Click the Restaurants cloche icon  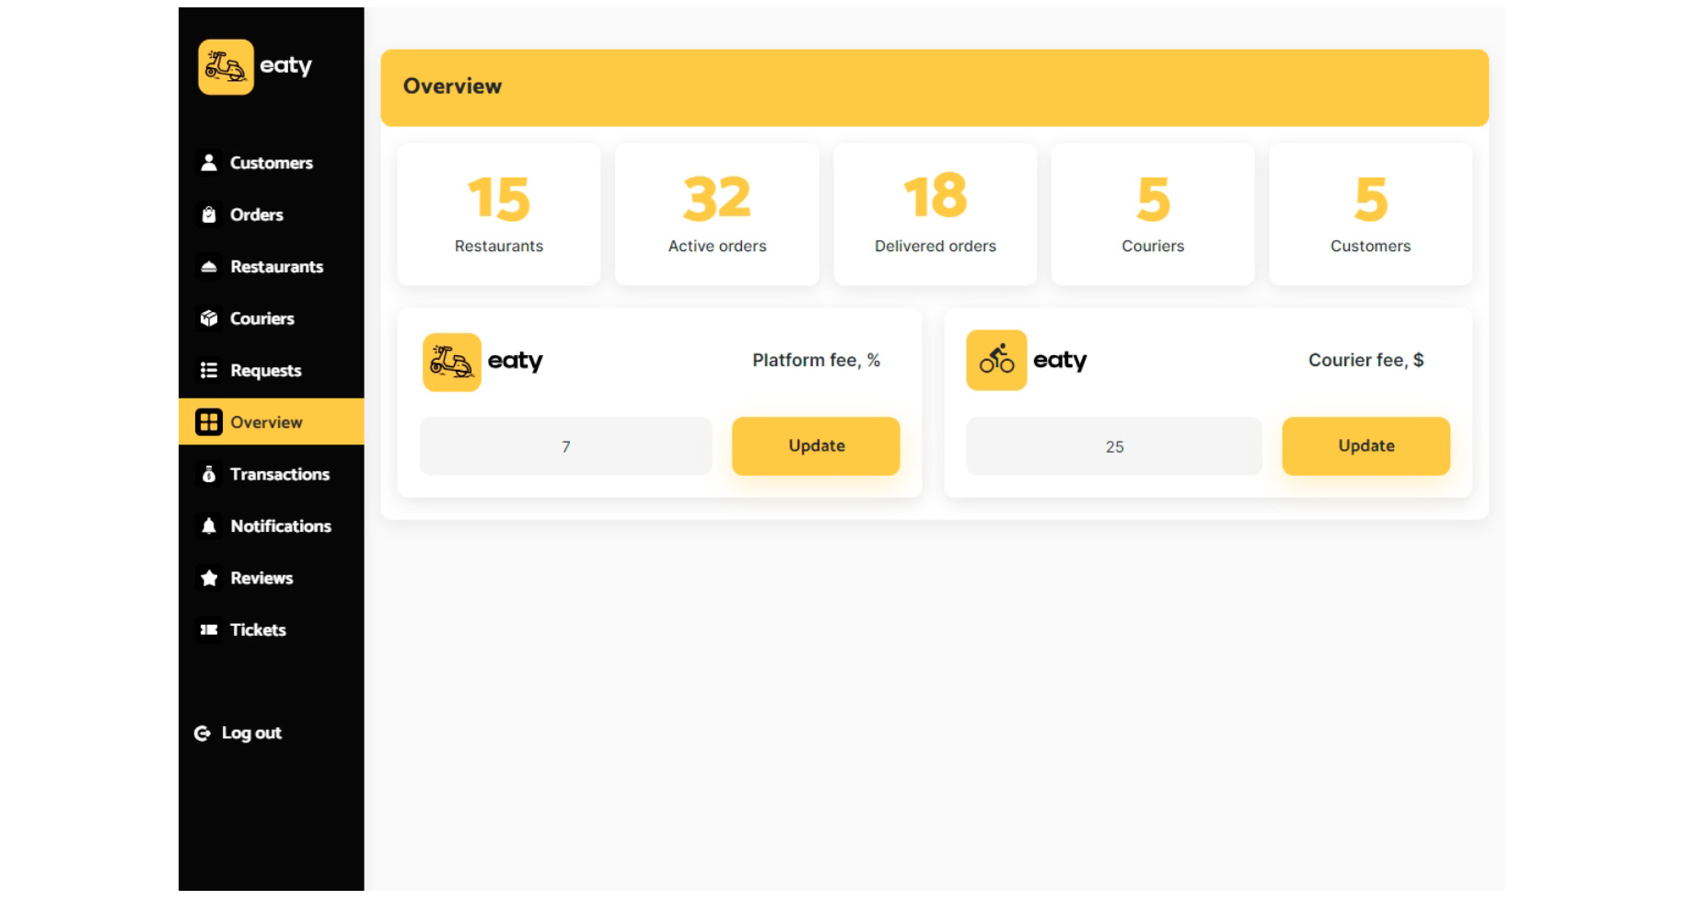[x=209, y=267]
